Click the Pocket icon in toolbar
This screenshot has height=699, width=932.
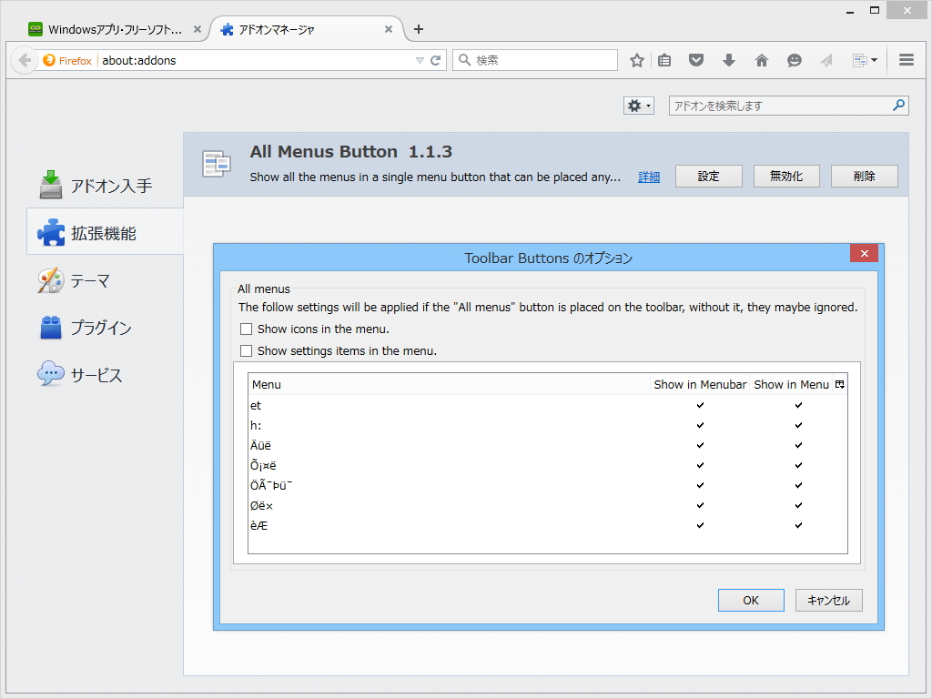click(x=696, y=60)
